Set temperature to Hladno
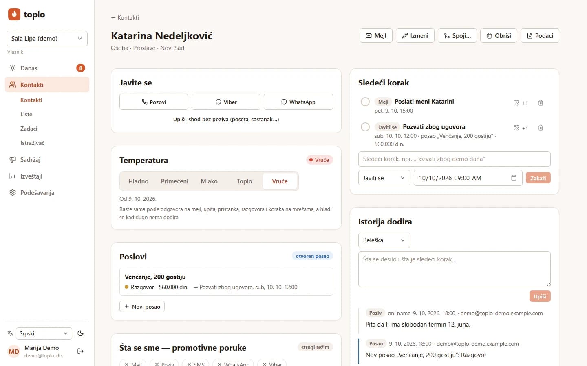Screen dimensions: 587x366 [x=138, y=181]
